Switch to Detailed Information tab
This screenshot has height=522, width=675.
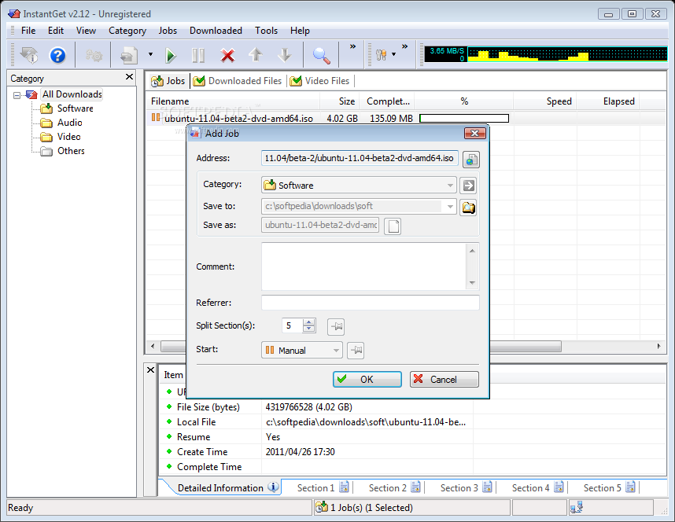point(227,487)
